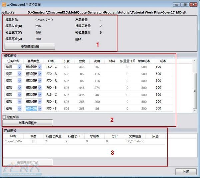
Task: Click 名称 header in the 产品表格 table
Action: point(13,136)
